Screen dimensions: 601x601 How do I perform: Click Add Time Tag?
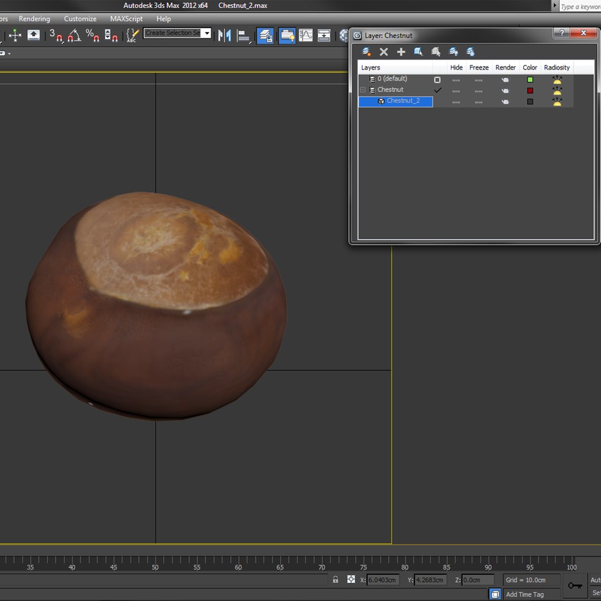coord(525,594)
